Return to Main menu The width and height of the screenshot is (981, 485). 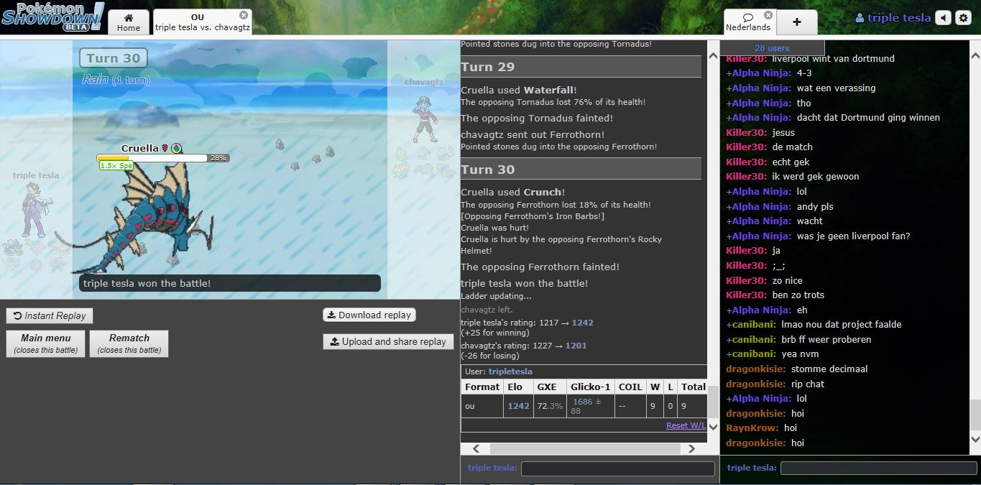pyautogui.click(x=46, y=343)
